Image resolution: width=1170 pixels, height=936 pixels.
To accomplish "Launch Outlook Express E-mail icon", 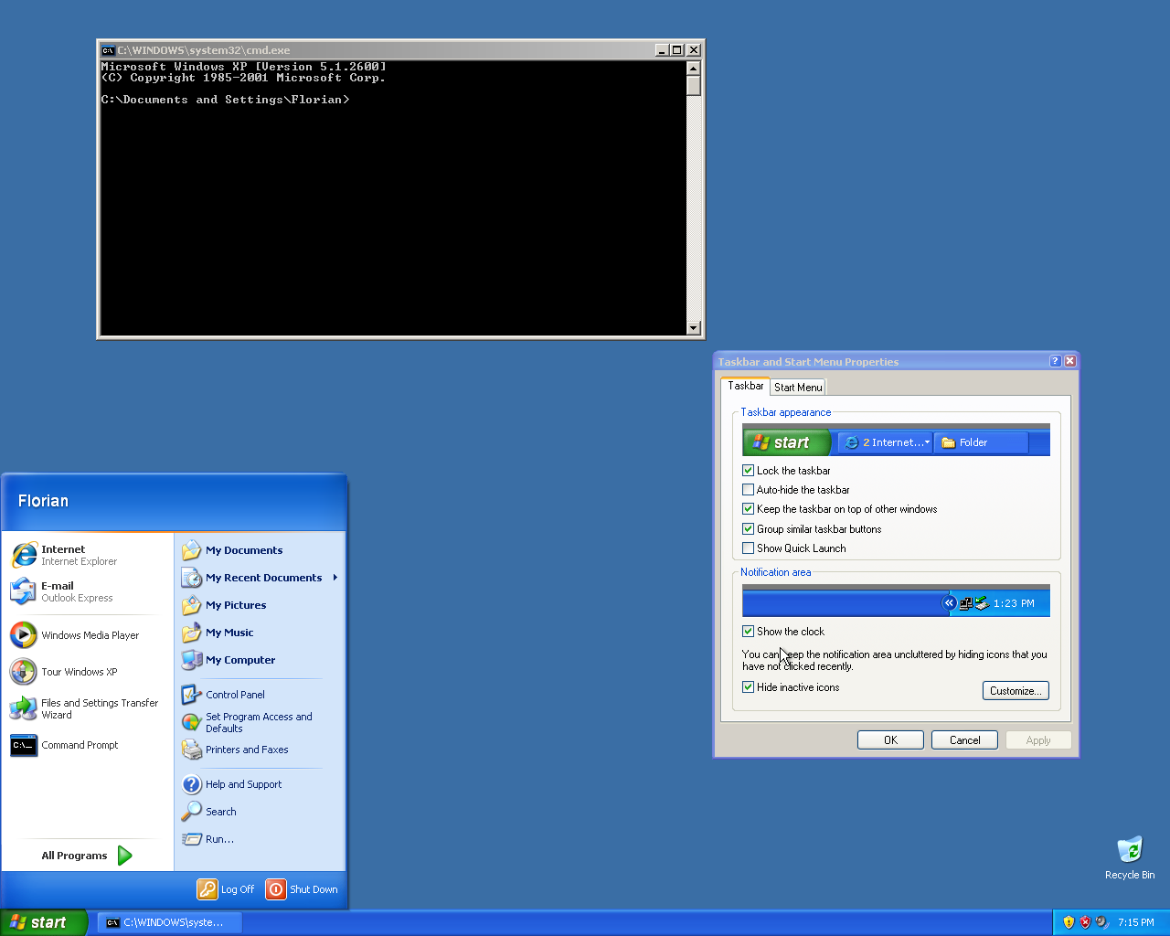I will tap(23, 591).
